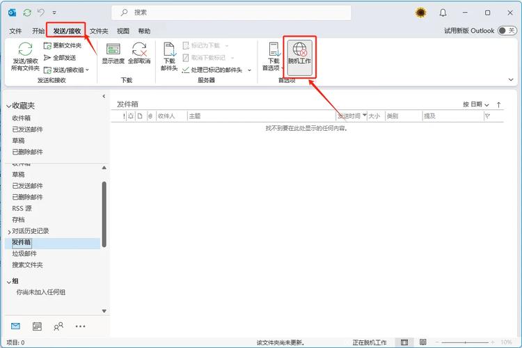Screen dimensions: 522x348
Task: Sort by Category (类别) column
Action: 393,116
